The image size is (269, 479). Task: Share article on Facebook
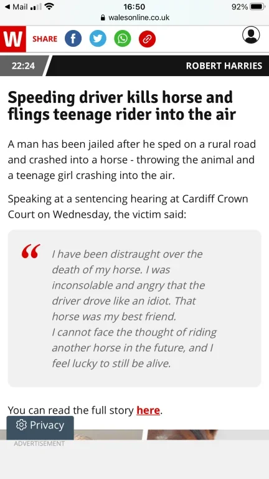click(x=73, y=39)
